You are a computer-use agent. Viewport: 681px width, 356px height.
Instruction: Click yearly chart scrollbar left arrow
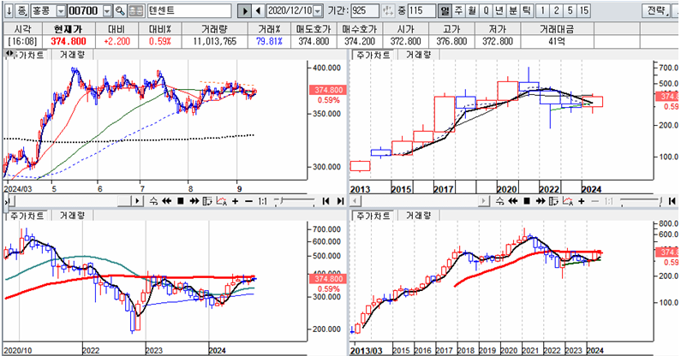[x=355, y=201]
